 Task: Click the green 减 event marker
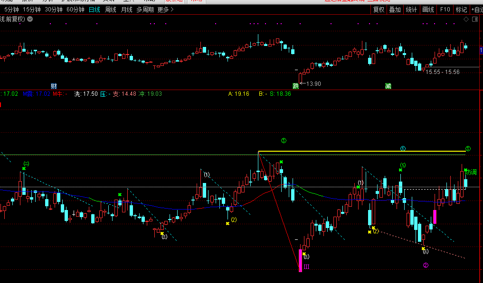click(x=388, y=86)
